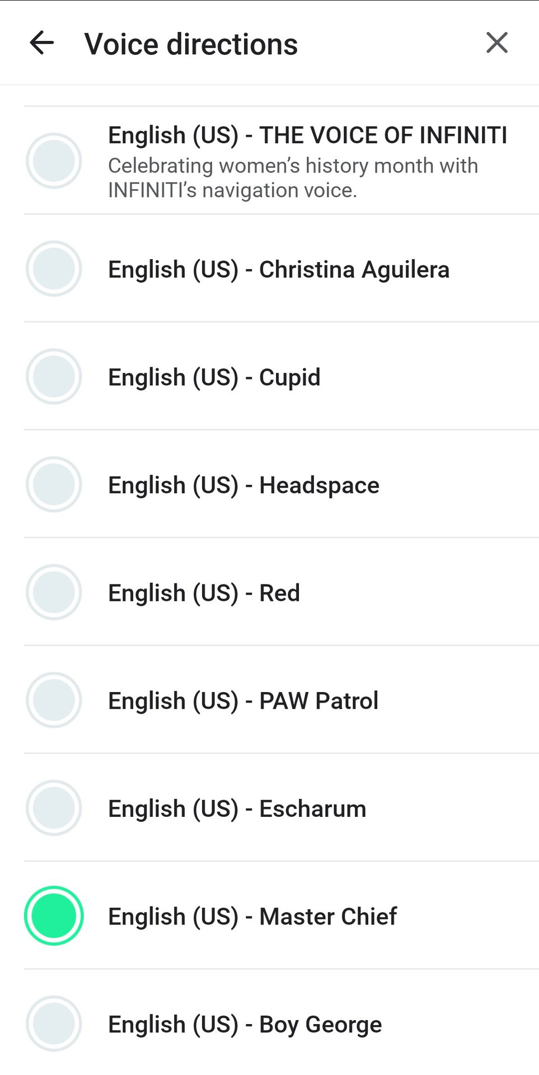
Task: Tap the 'English (US) - Boy George' label
Action: (x=245, y=1025)
